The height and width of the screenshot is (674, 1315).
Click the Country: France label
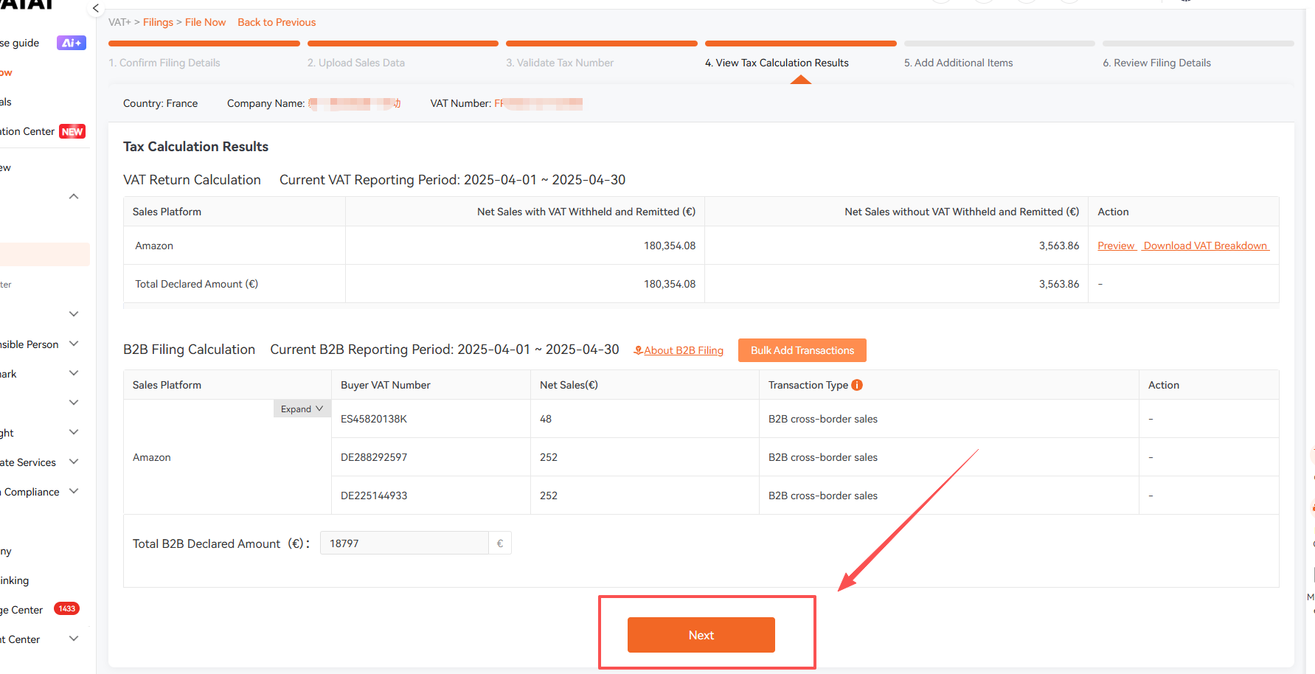coord(160,103)
